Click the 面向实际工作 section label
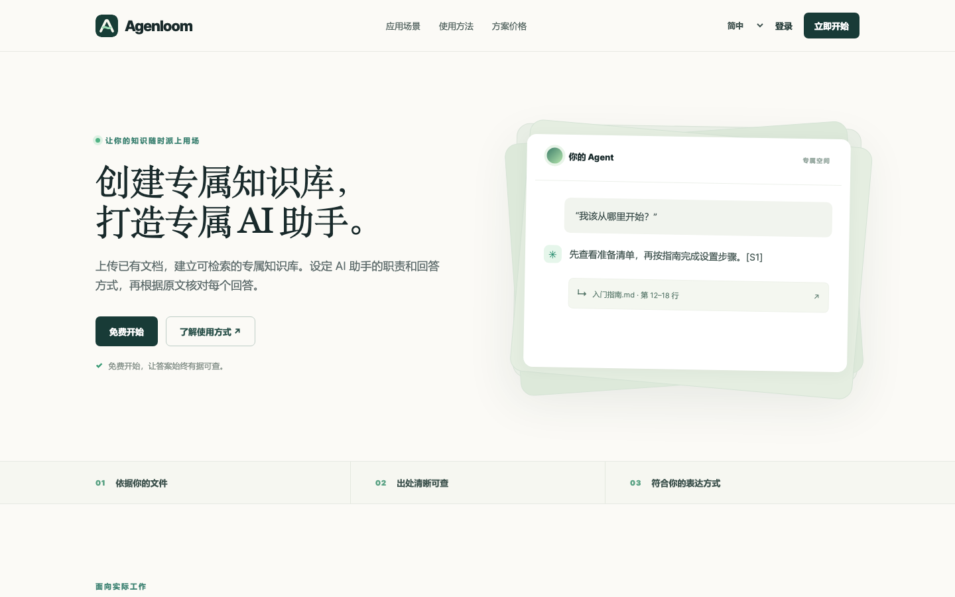 click(x=121, y=586)
